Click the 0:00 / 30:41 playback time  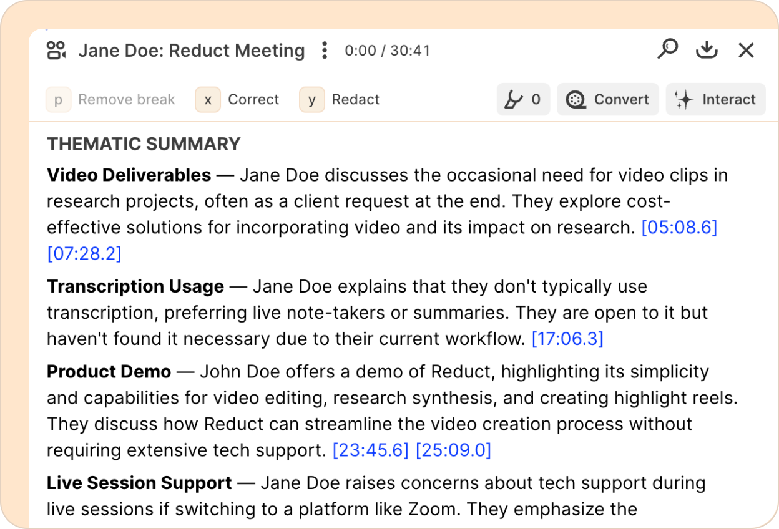(388, 51)
